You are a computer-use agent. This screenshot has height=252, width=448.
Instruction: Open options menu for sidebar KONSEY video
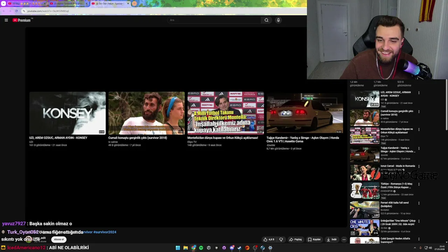(x=419, y=93)
